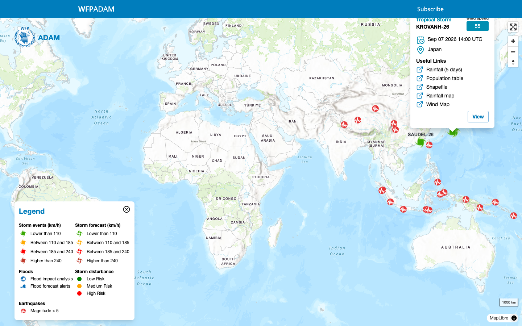
Task: Click the forecast icon for Between 185 and 240
Action: tap(79, 252)
